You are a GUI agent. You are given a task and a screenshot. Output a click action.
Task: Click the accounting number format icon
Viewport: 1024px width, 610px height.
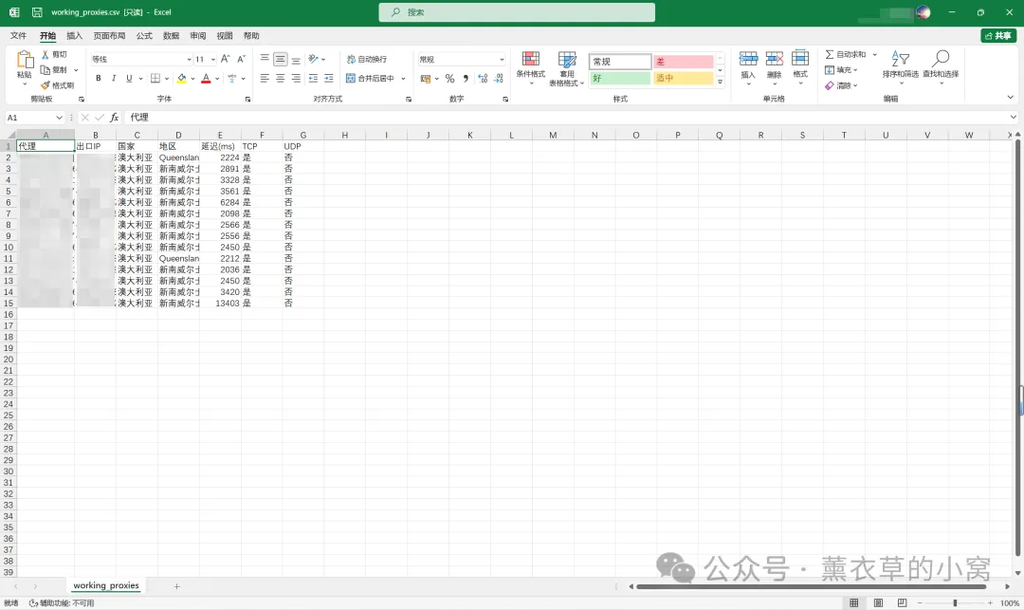click(426, 79)
